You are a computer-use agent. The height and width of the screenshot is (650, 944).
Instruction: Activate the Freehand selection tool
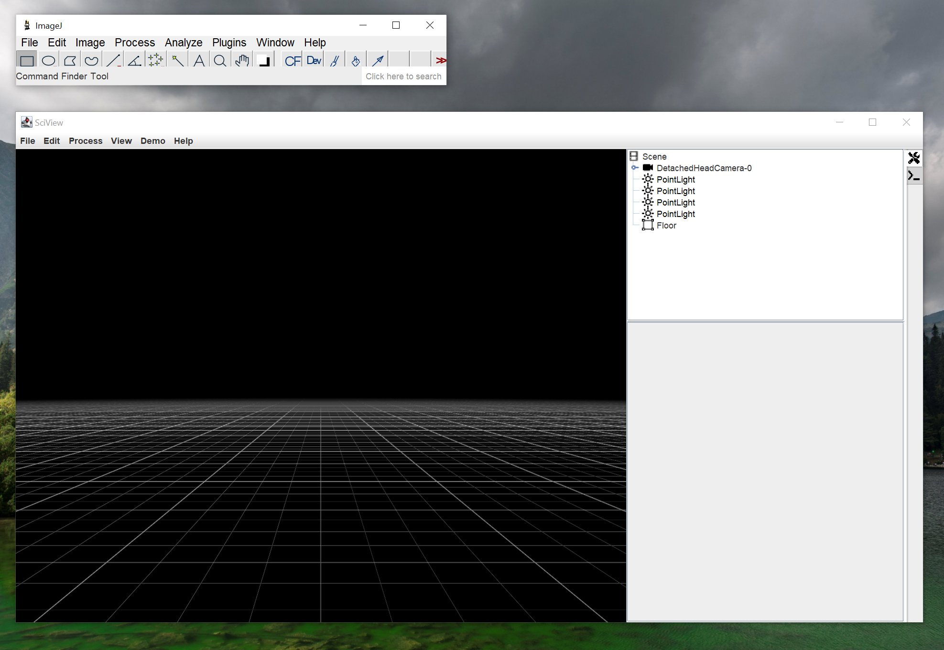91,60
